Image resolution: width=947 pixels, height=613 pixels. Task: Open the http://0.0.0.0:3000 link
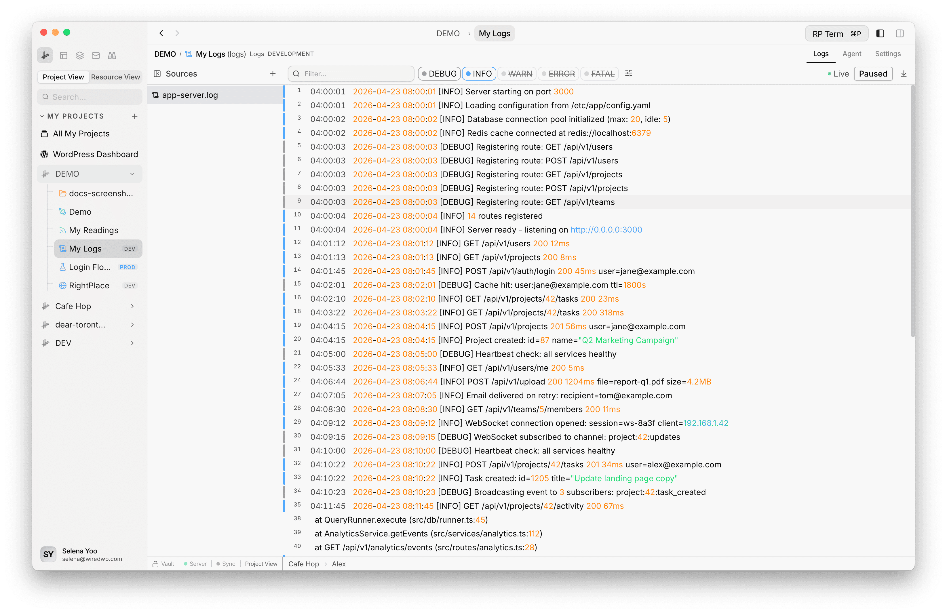pos(606,230)
